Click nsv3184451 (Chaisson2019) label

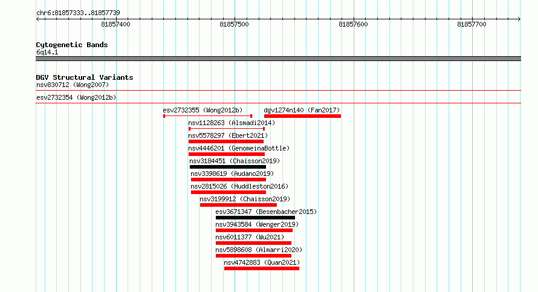[235, 161]
